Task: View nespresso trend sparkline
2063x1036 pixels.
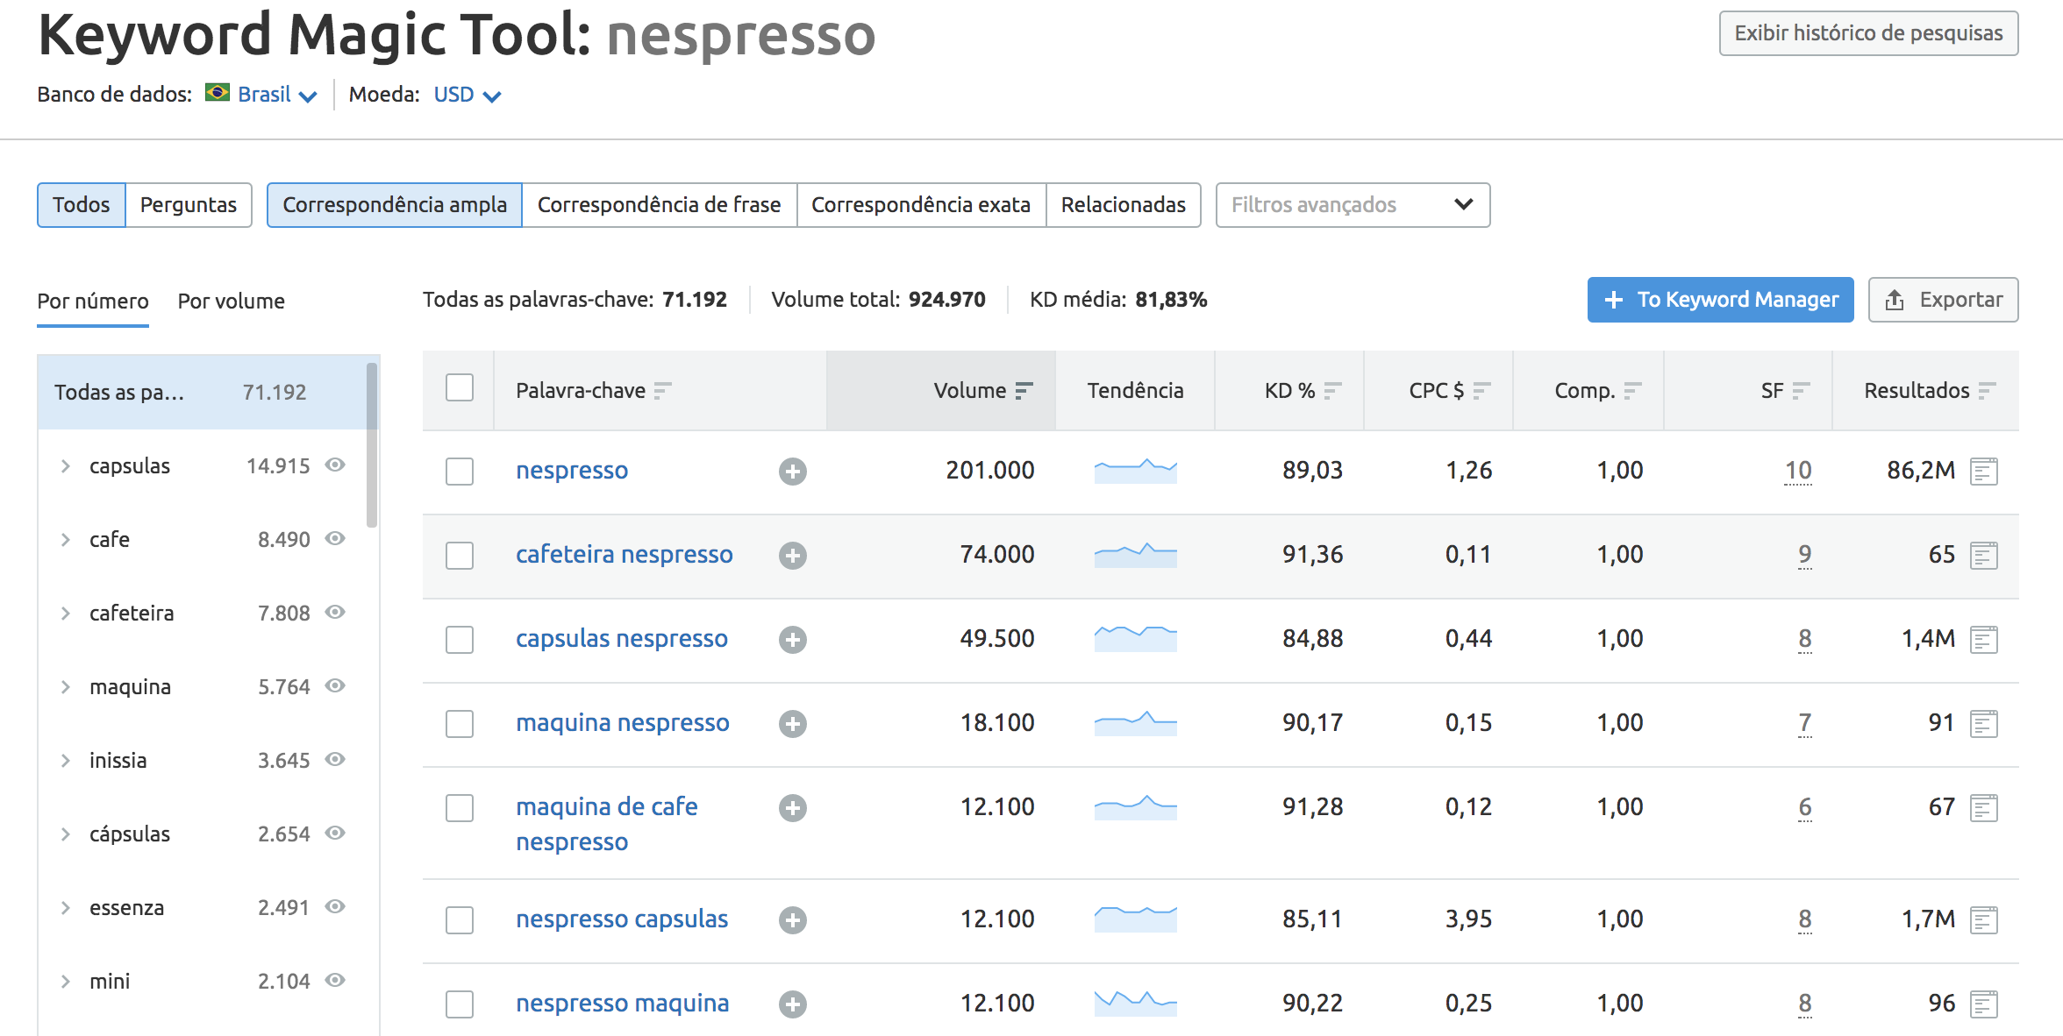Action: pyautogui.click(x=1136, y=471)
